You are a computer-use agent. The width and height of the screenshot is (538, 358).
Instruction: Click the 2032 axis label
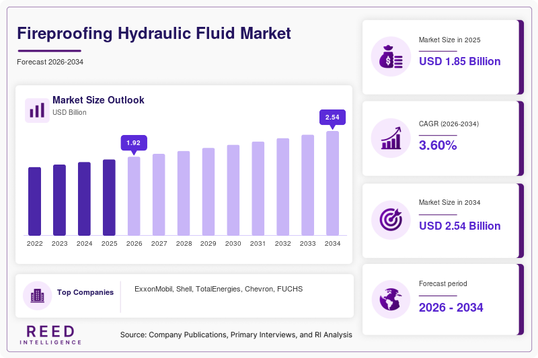[x=282, y=244]
